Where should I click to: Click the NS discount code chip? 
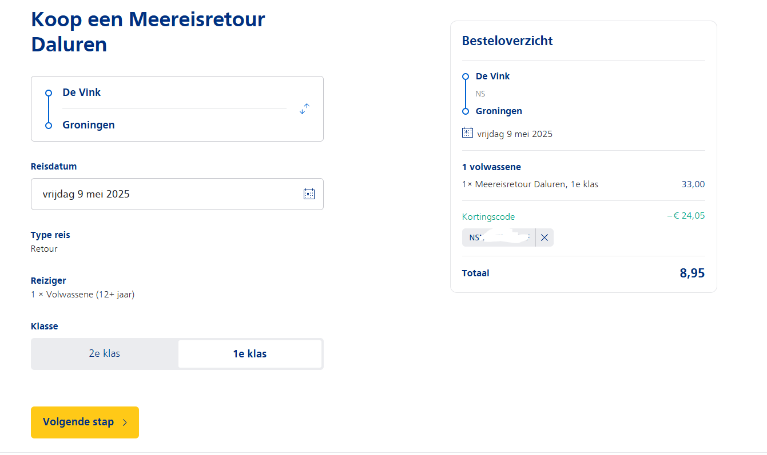click(x=499, y=237)
